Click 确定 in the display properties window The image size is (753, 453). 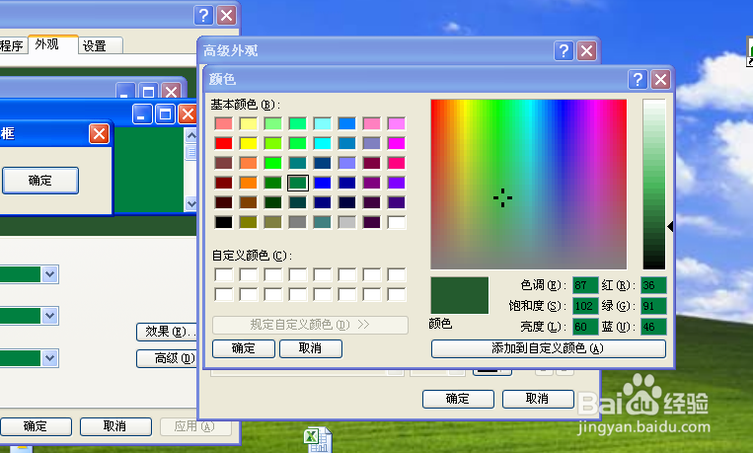click(36, 426)
